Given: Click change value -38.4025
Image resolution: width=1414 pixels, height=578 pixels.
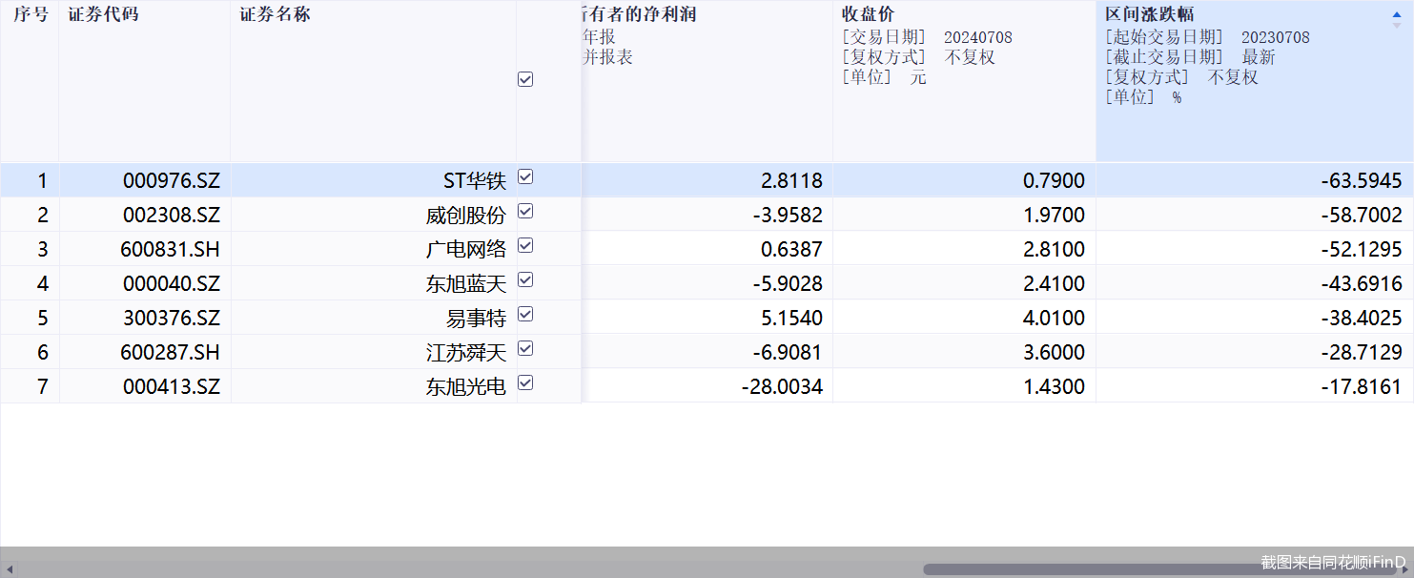Looking at the screenshot, I should (x=1362, y=319).
